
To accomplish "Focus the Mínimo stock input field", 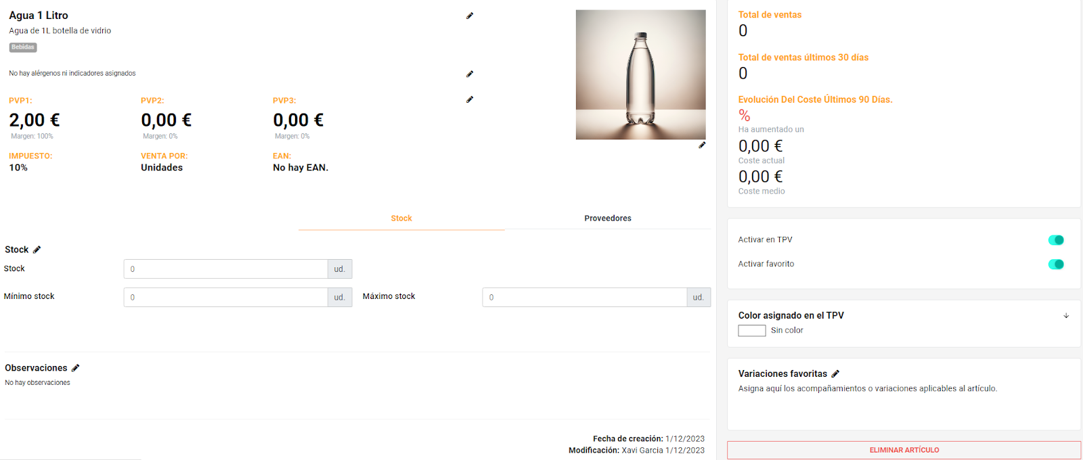I will click(225, 298).
